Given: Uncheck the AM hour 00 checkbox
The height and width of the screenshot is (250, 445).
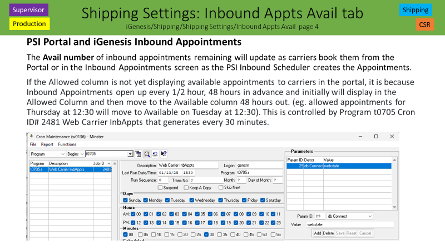Looking at the screenshot, I should 133,214.
